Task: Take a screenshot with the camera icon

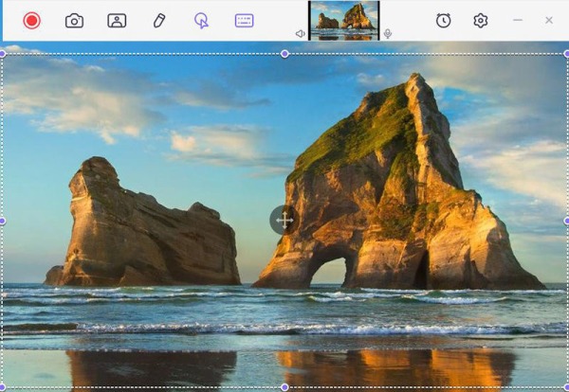Action: (x=74, y=20)
